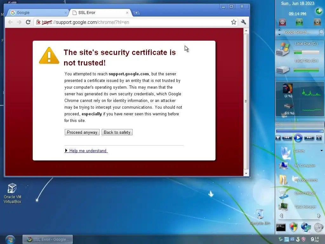325x244 pixels.
Task: Open Oracle VM VirtualBox desktop icon
Action: 12,193
